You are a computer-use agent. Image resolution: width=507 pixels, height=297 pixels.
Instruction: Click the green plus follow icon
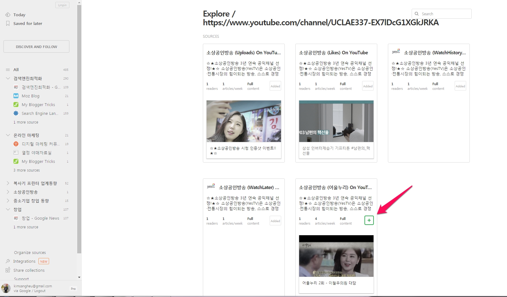click(x=369, y=220)
